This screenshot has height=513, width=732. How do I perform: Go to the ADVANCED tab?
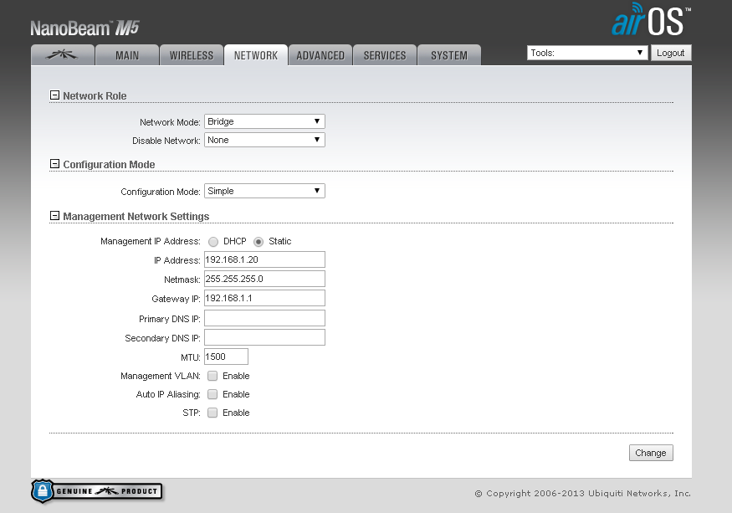(320, 55)
